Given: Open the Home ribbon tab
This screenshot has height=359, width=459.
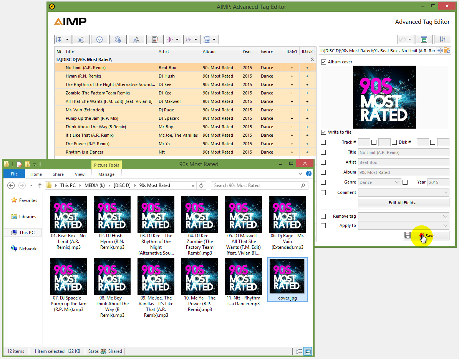Looking at the screenshot, I should pos(36,174).
